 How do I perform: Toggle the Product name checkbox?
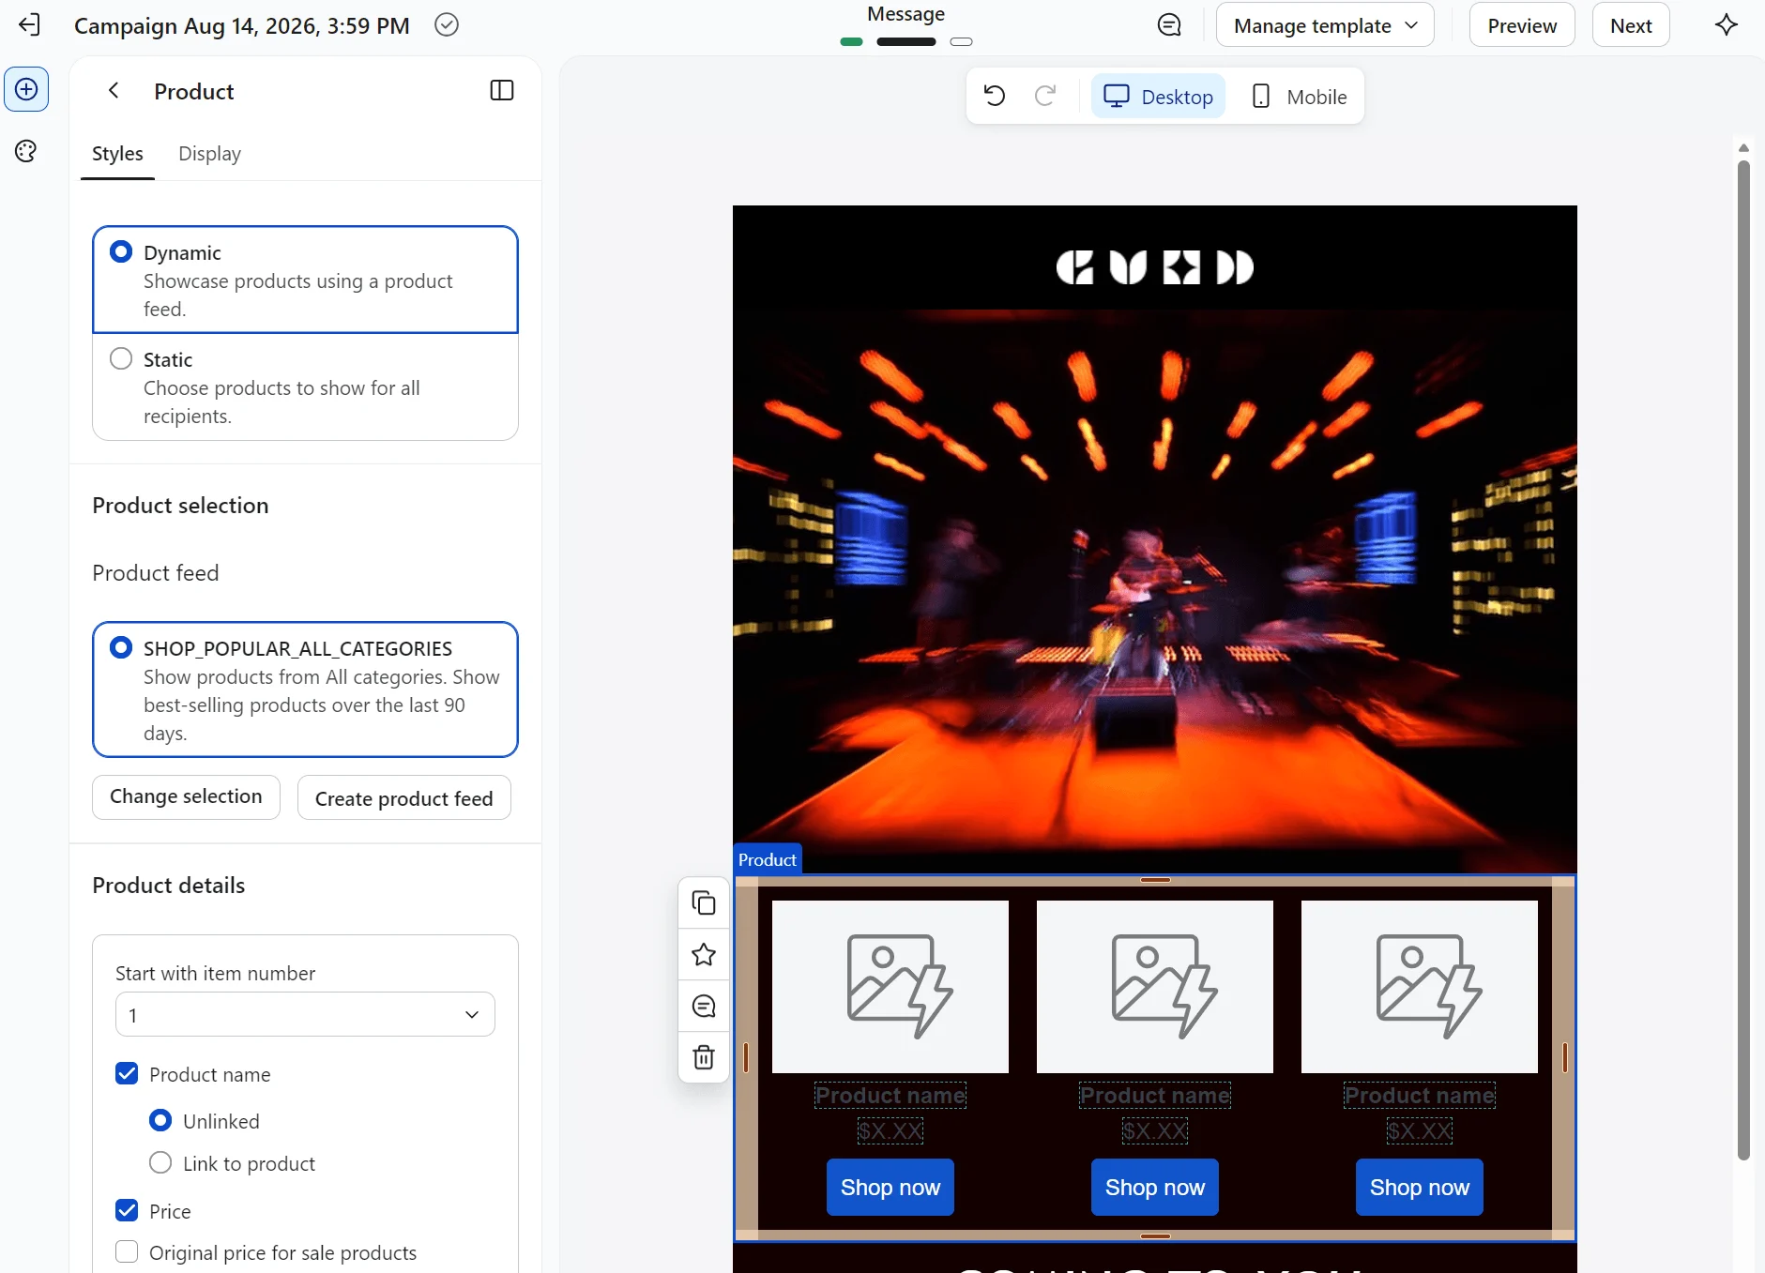point(127,1073)
